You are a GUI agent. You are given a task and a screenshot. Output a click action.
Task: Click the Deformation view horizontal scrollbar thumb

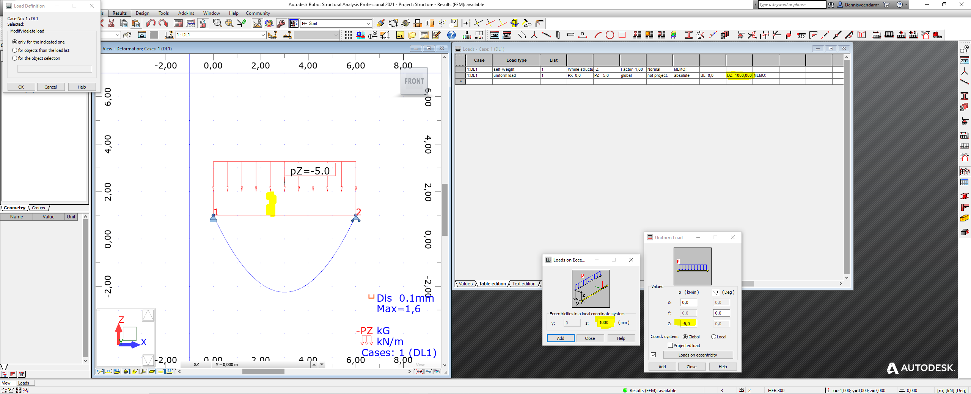point(263,372)
